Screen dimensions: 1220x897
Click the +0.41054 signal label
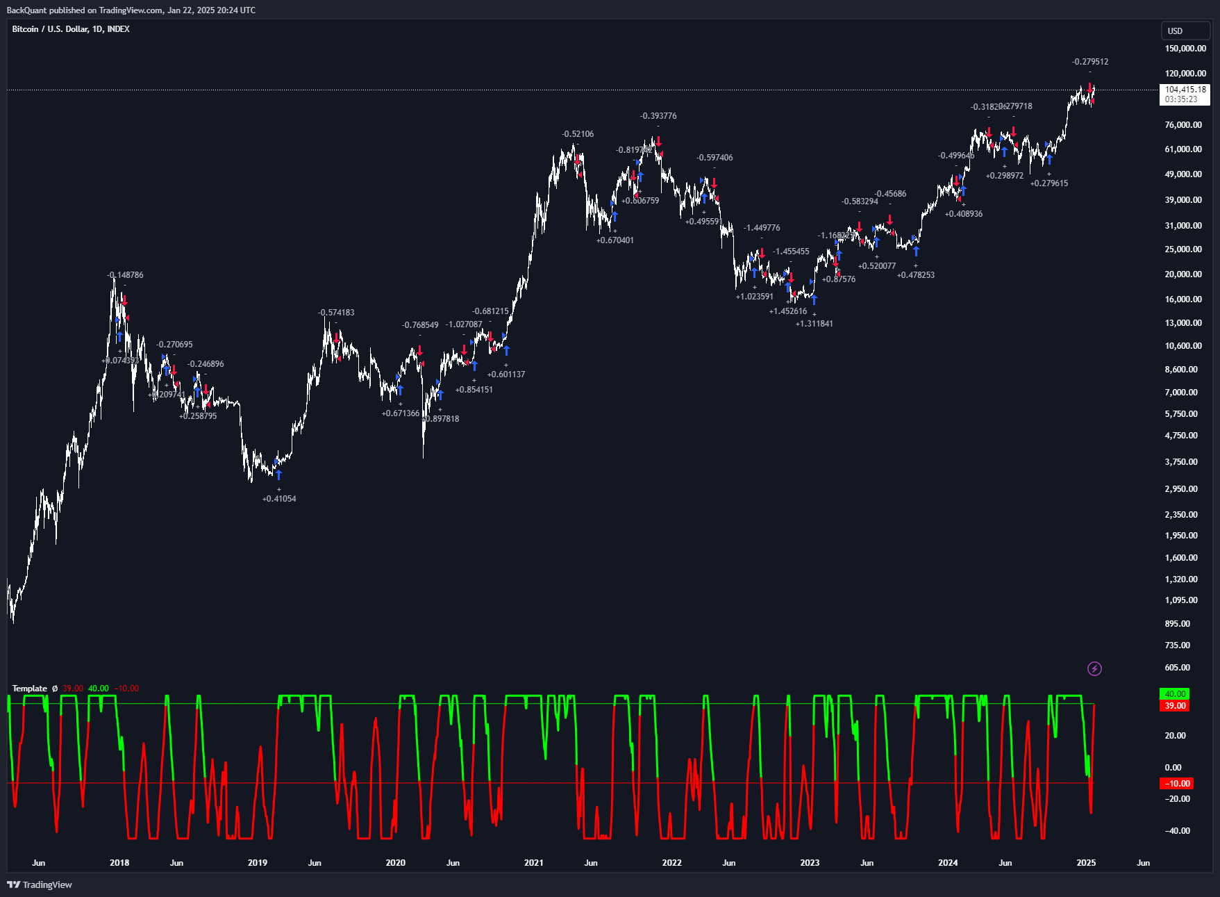click(x=279, y=499)
